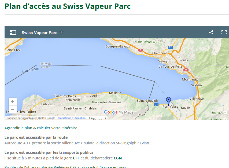Click the La Tour-de-Peilz map label
The height and width of the screenshot is (168, 229).
point(170,67)
